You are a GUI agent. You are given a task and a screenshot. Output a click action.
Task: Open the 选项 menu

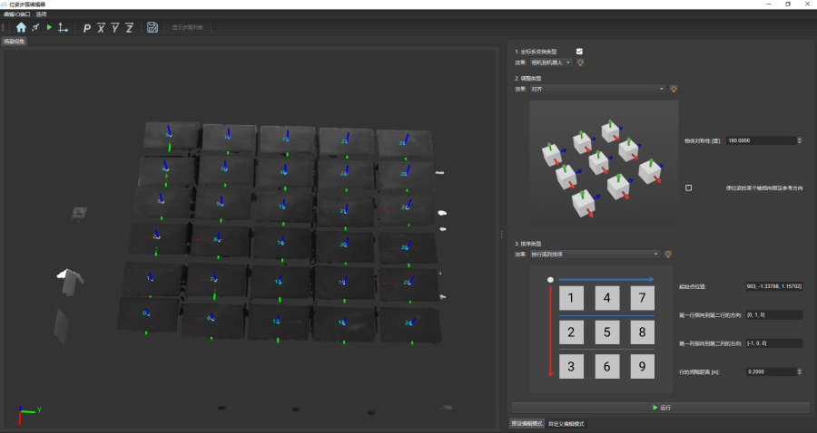(x=42, y=14)
